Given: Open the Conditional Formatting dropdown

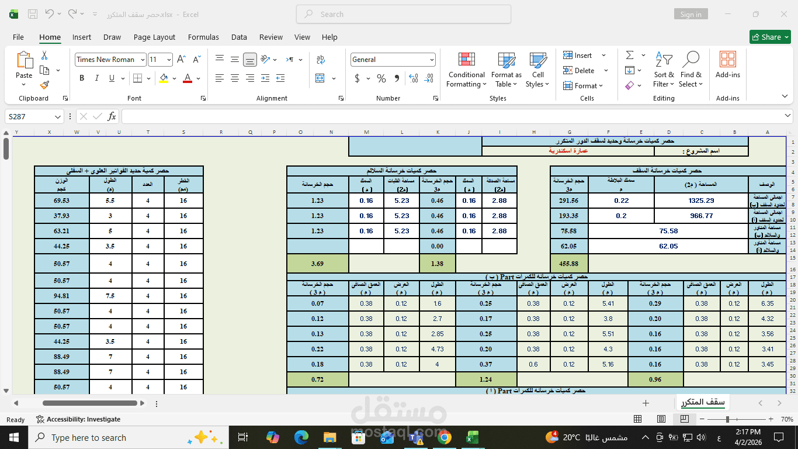Looking at the screenshot, I should [x=466, y=70].
